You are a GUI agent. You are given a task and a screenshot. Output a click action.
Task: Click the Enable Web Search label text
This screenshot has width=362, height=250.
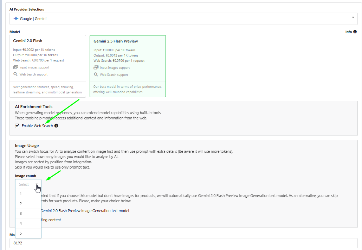[x=37, y=126]
